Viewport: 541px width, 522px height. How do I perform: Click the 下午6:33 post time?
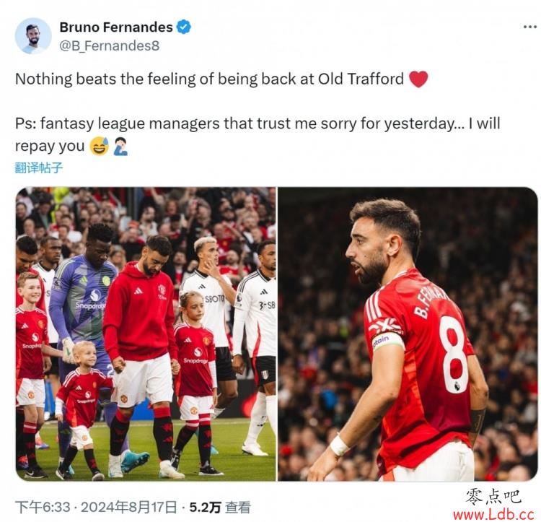point(43,507)
